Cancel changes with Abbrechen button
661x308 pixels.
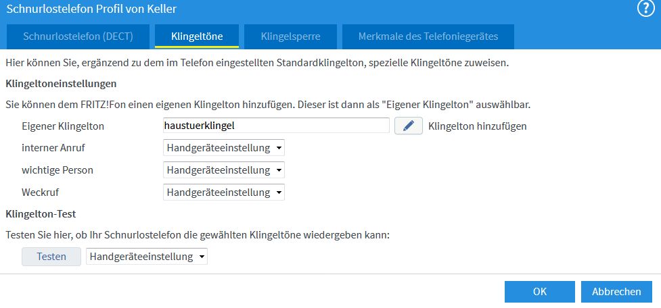tap(616, 292)
